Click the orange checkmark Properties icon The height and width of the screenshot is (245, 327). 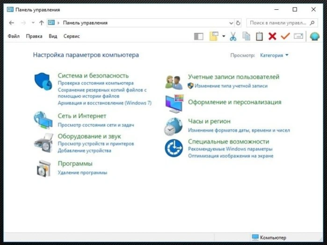(285, 36)
